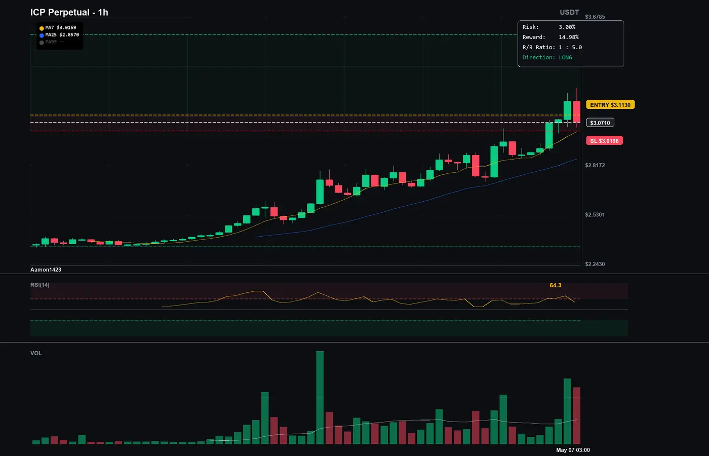Click the May 07 03:00 time label

(573, 450)
